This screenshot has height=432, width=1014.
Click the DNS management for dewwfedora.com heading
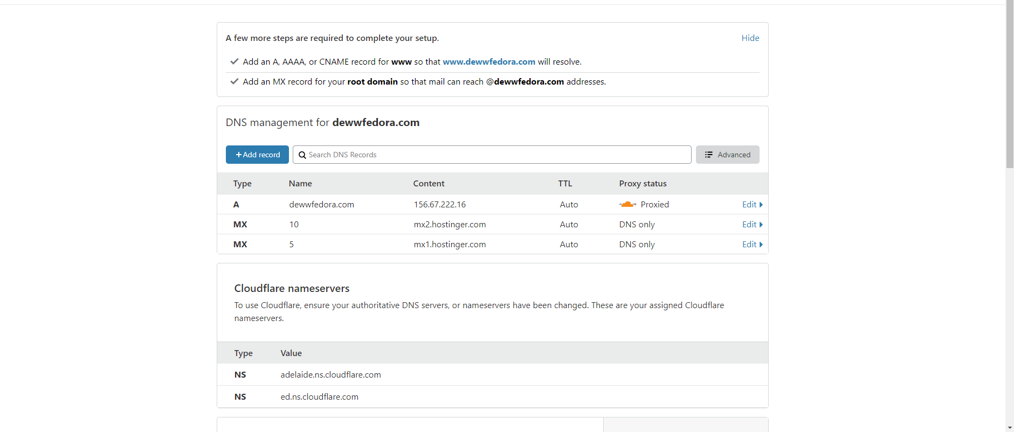pyautogui.click(x=322, y=122)
